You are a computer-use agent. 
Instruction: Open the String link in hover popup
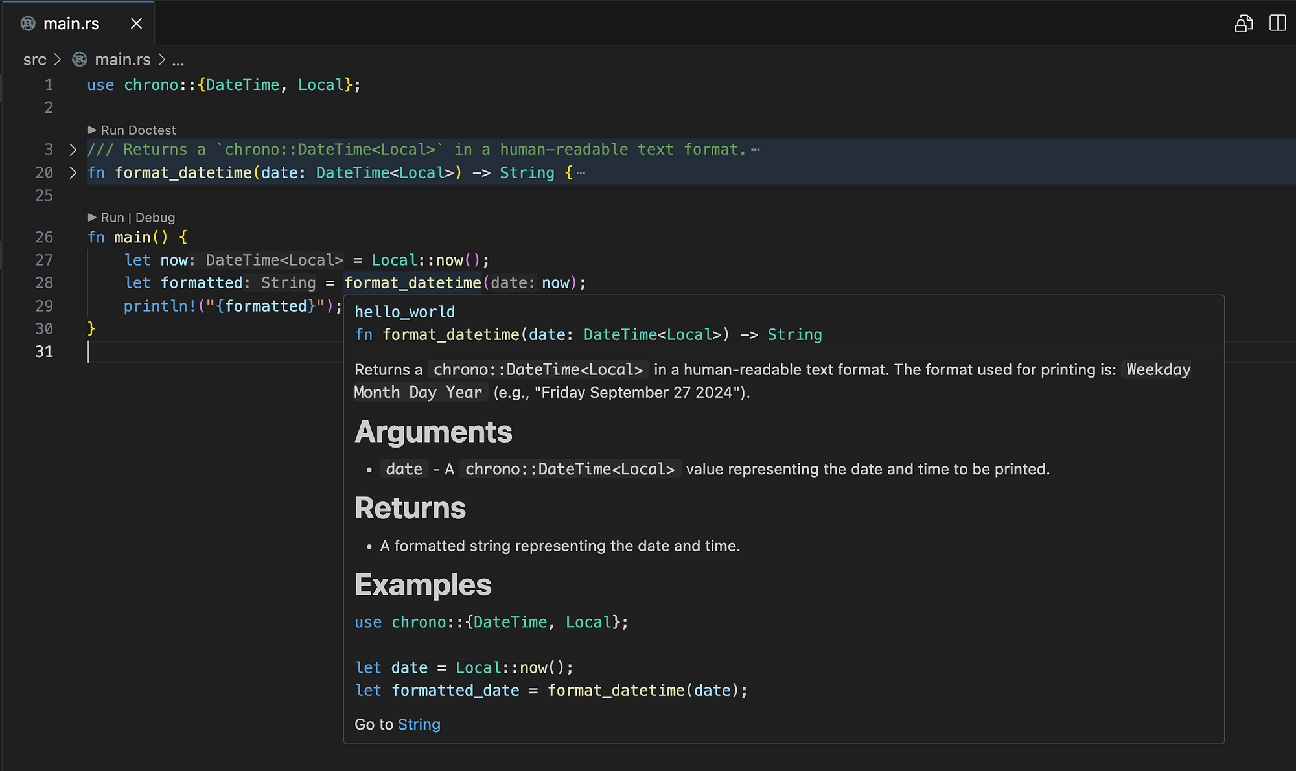pos(419,724)
